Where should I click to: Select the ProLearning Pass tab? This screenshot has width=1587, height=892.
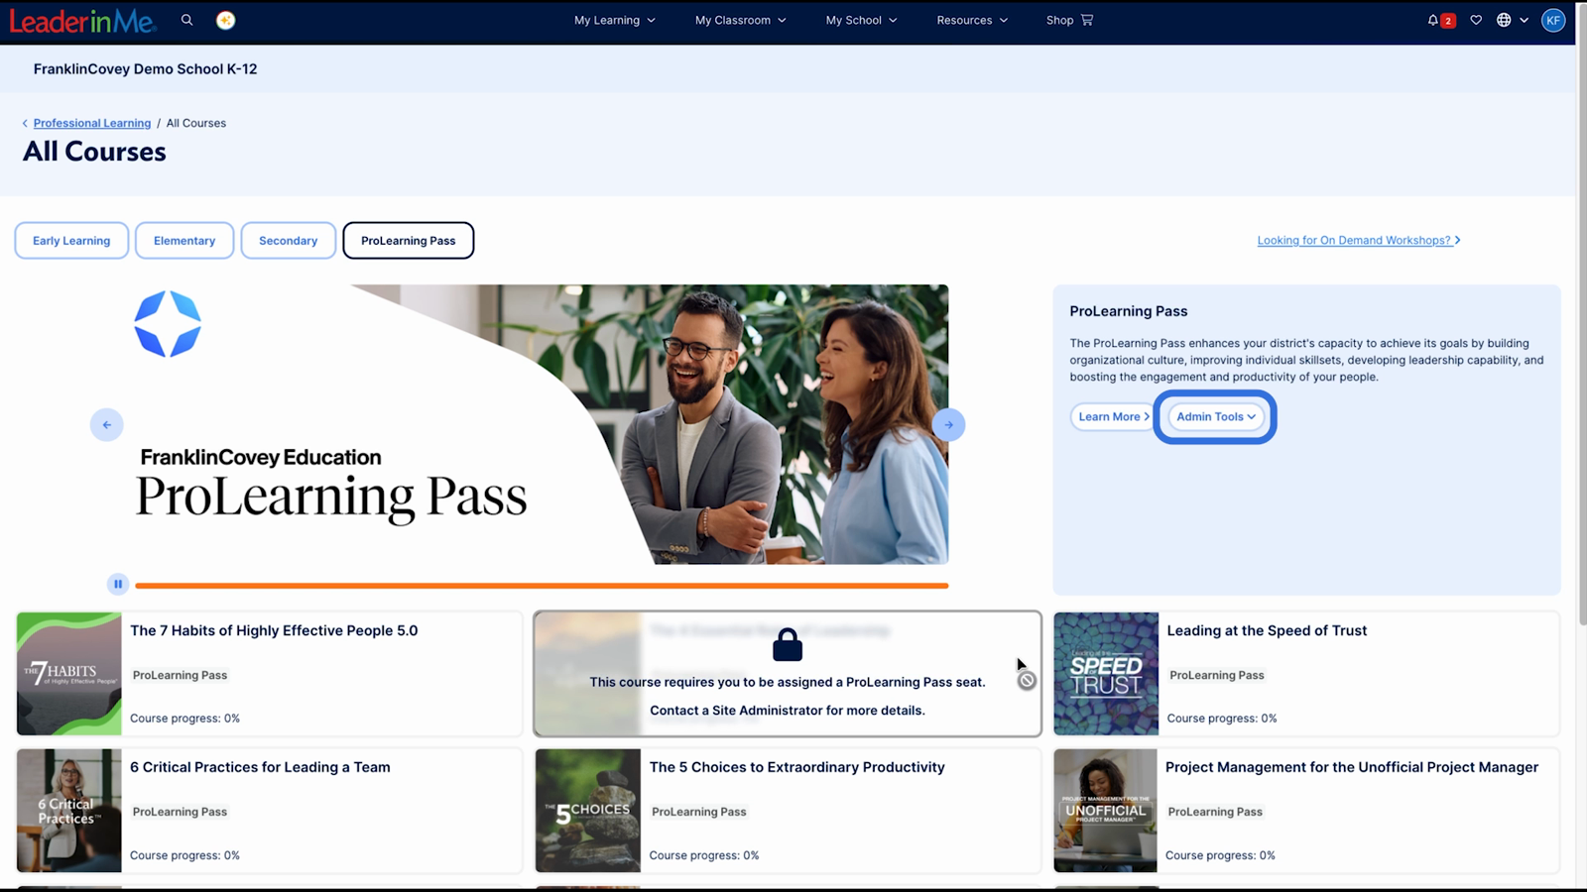pyautogui.click(x=409, y=241)
